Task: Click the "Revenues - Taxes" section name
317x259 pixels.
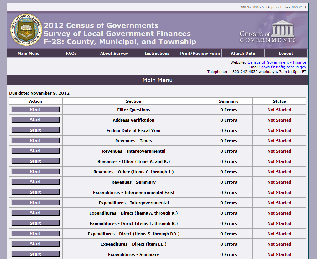Action: [134, 141]
